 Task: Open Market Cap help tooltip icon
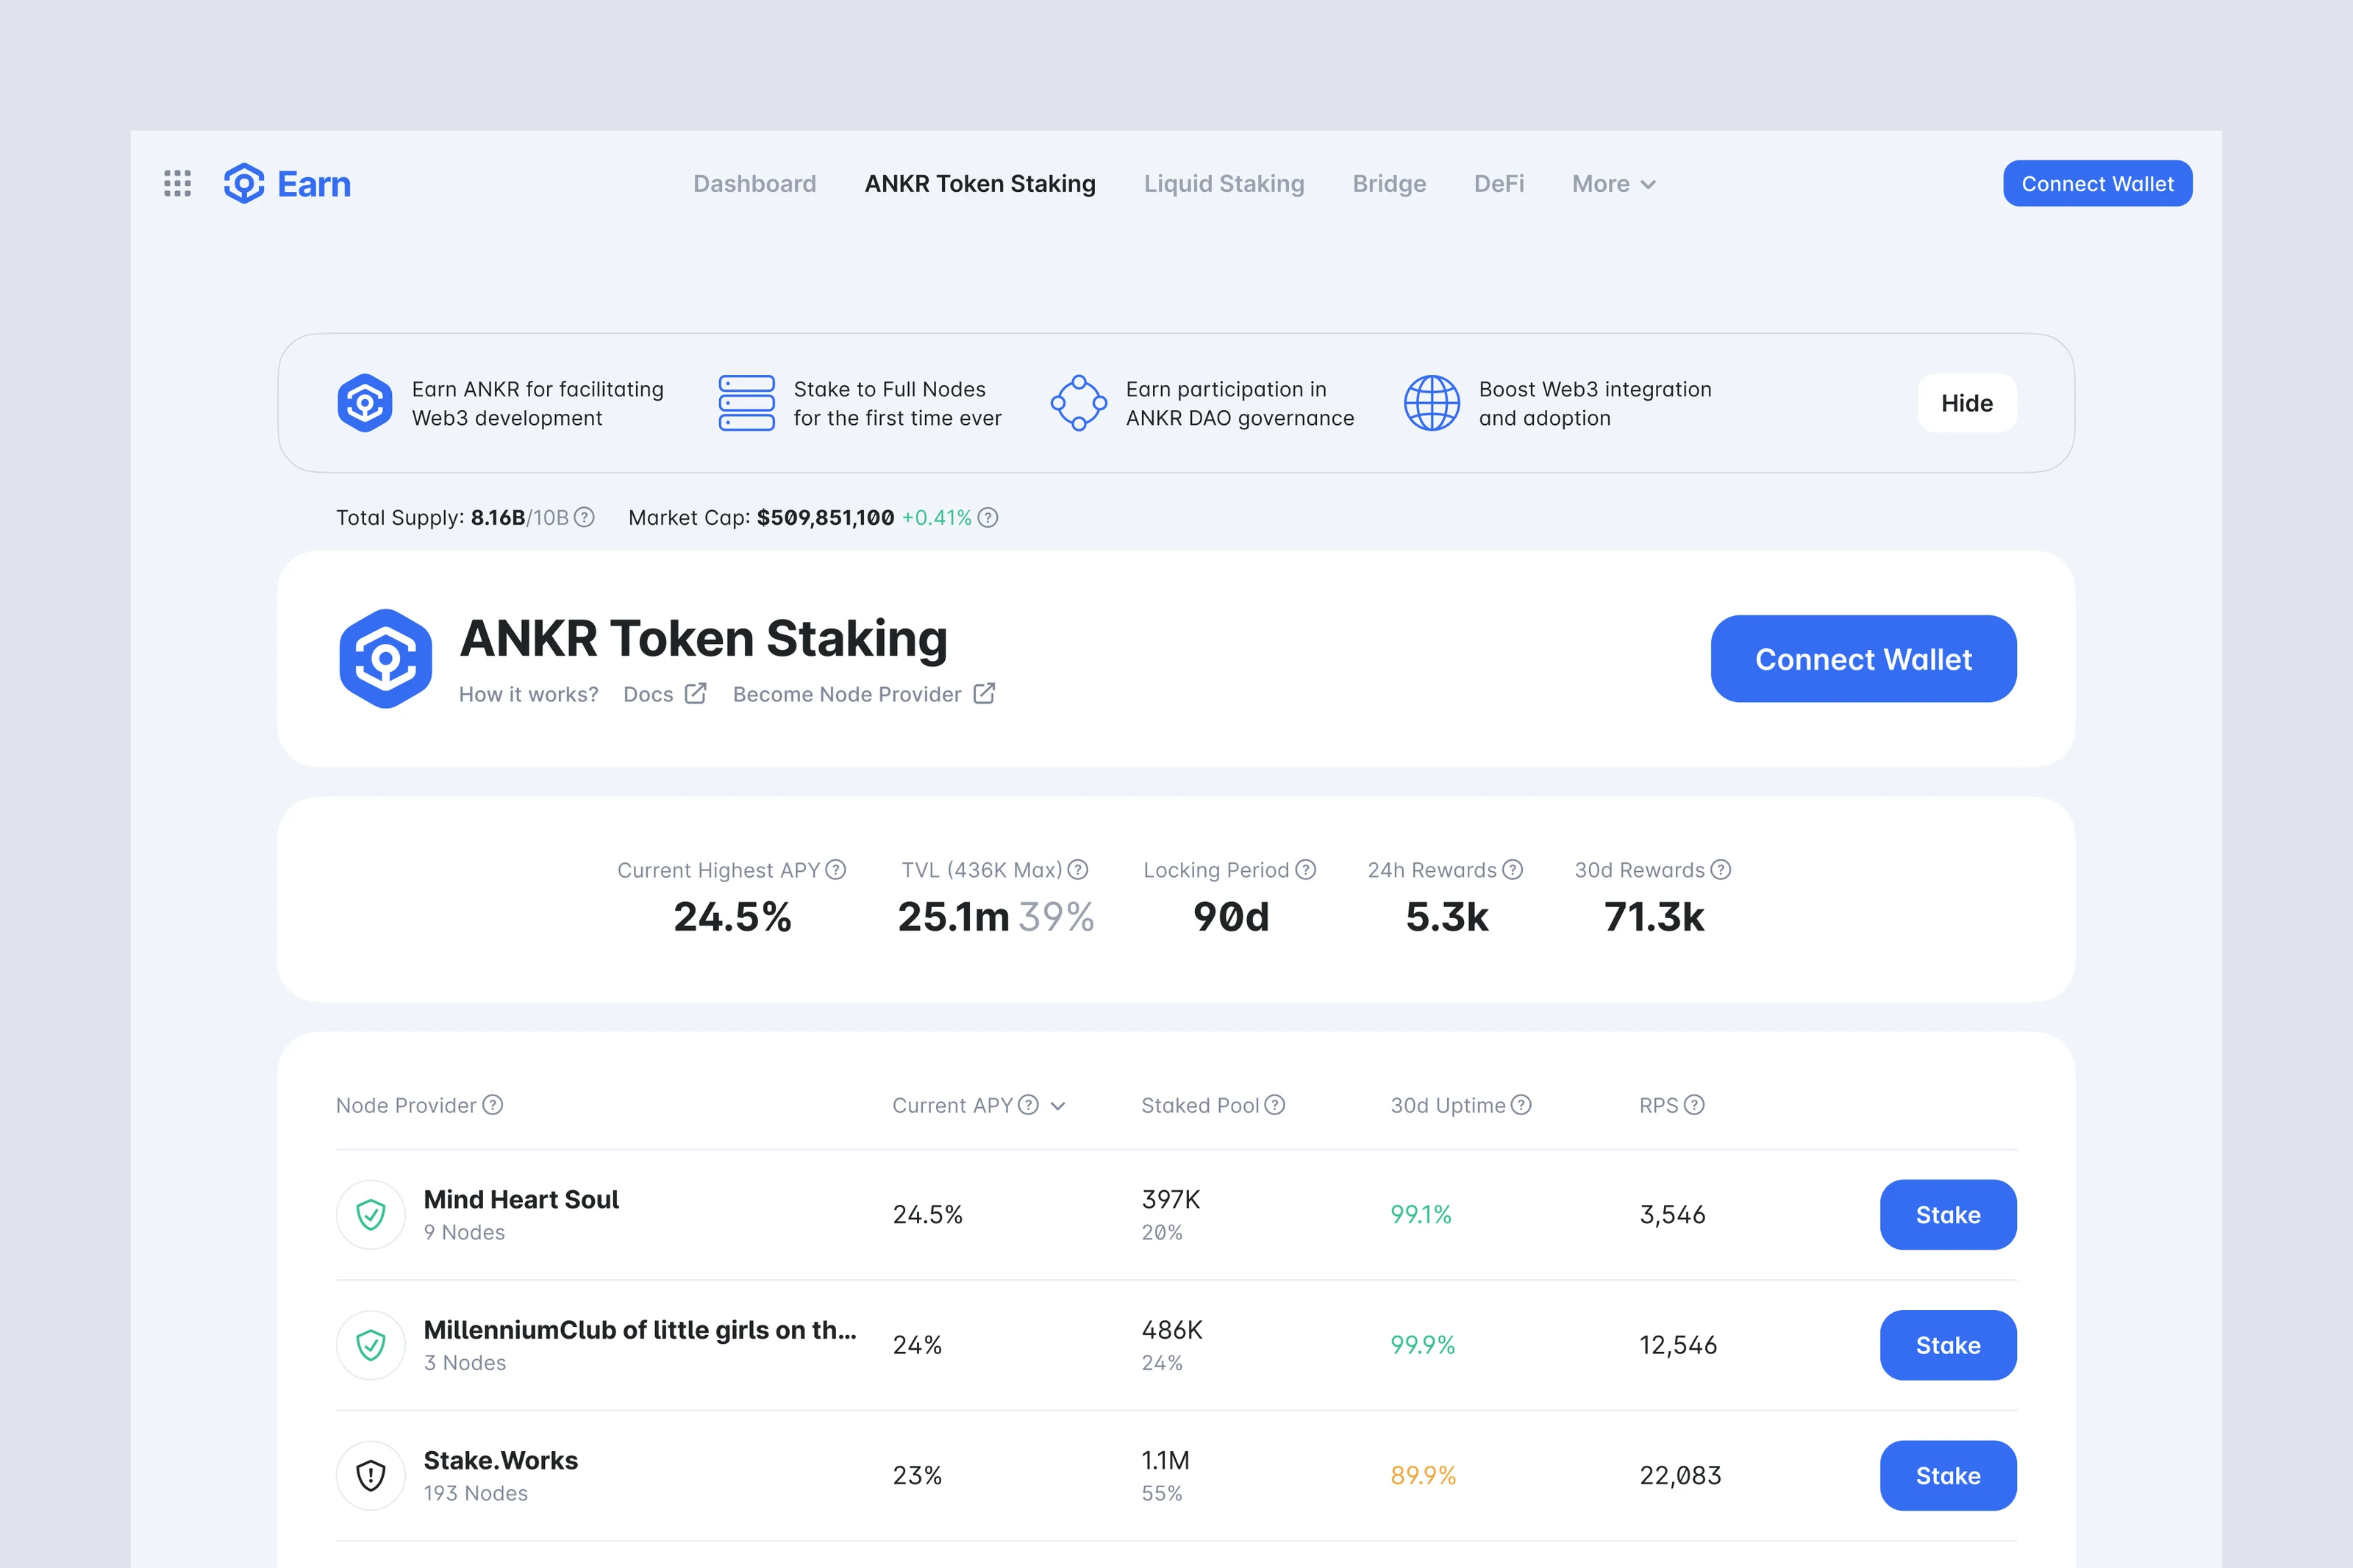(988, 517)
